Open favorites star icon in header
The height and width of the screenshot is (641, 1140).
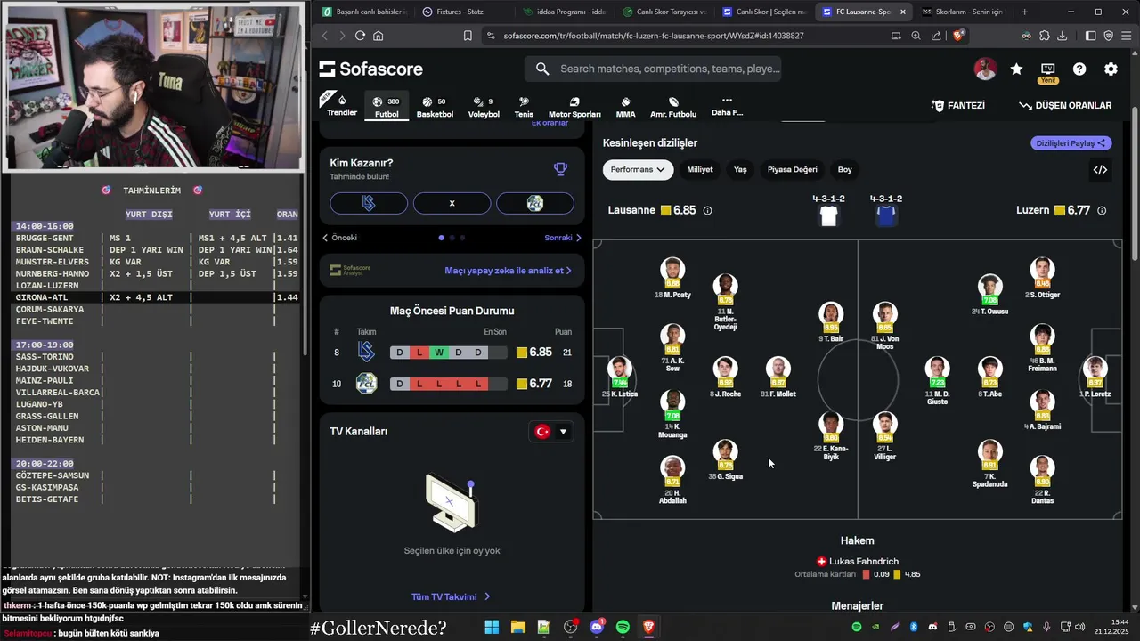(x=1016, y=69)
